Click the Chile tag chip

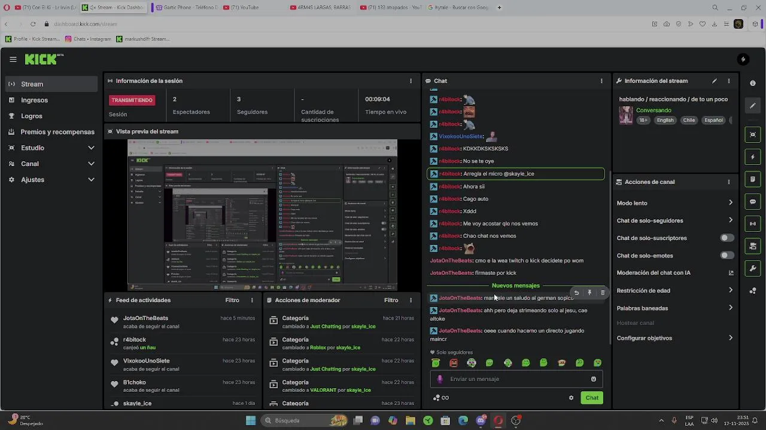tap(689, 120)
